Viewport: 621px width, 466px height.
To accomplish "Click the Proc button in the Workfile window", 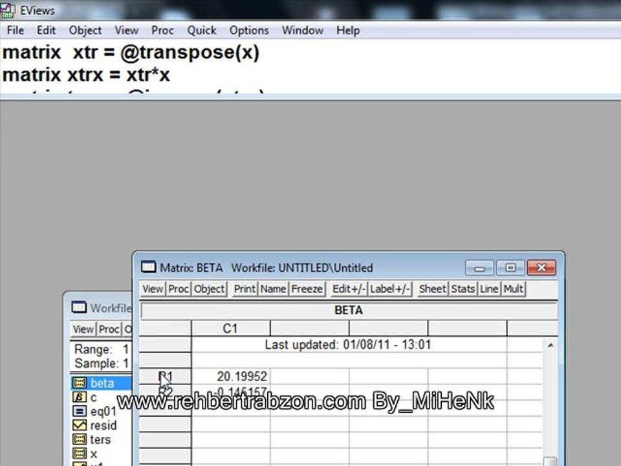I will (109, 329).
